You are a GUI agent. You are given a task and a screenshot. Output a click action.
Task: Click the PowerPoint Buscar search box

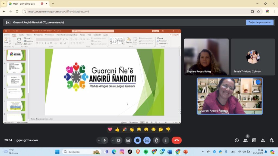pos(93,31)
